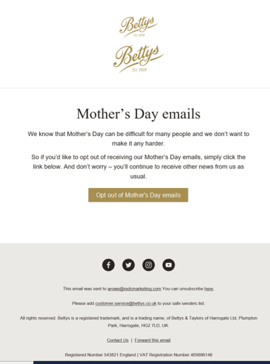Image resolution: width=270 pixels, height=364 pixels.
Task: Open the Bettys Facebook page icon
Action: pos(108,265)
